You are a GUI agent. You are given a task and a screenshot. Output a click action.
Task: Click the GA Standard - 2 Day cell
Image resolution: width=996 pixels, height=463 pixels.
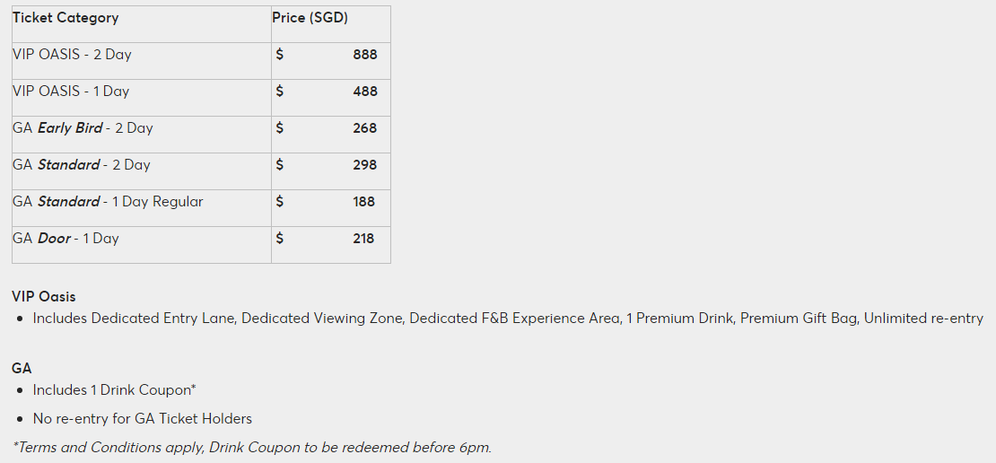click(82, 165)
